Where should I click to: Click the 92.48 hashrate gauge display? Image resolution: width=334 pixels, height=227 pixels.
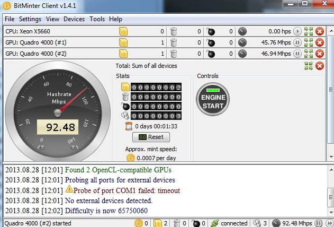coord(58,127)
